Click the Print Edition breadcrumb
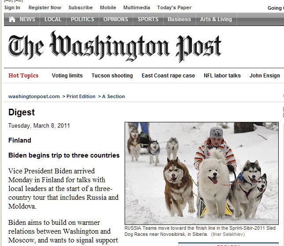284x246 pixels. tap(81, 96)
